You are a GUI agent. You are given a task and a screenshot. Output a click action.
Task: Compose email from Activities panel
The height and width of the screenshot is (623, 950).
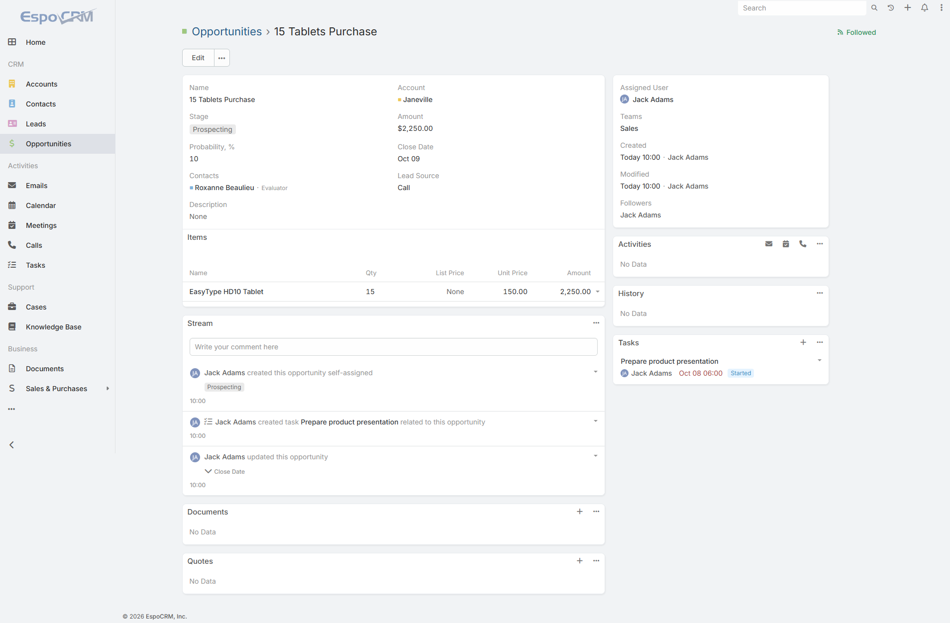click(769, 244)
